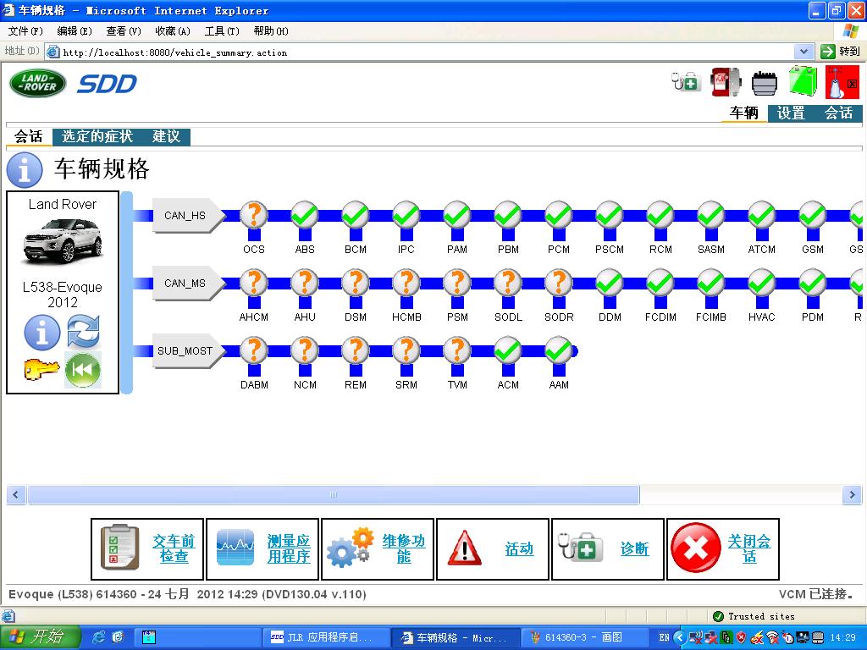Click the gears service functions icon
Screen dimensions: 867x650
point(348,548)
